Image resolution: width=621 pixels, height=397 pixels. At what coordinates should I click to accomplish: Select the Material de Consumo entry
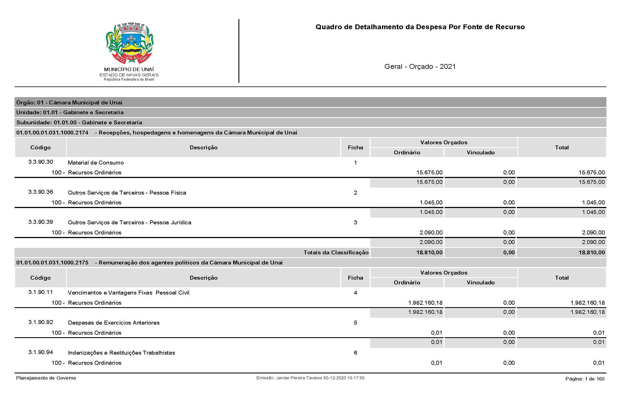[96, 163]
